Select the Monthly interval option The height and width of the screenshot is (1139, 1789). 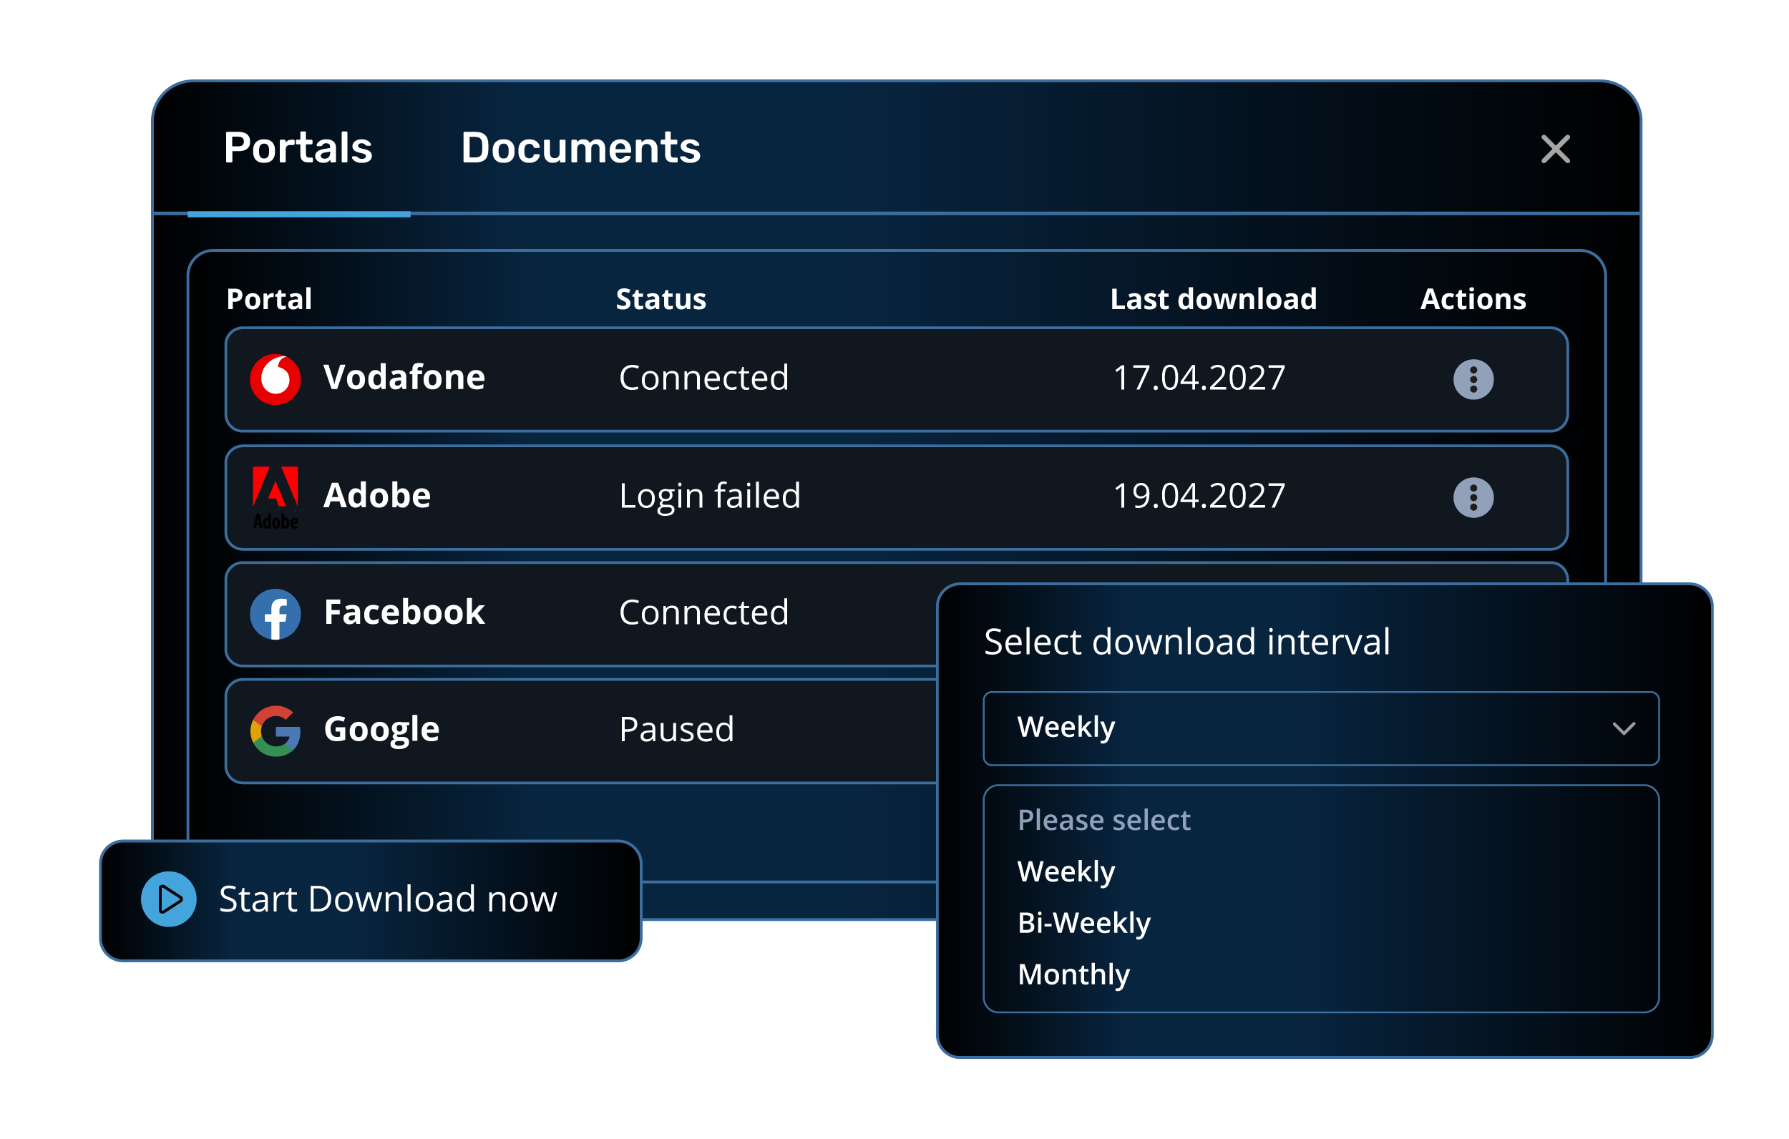click(1073, 974)
